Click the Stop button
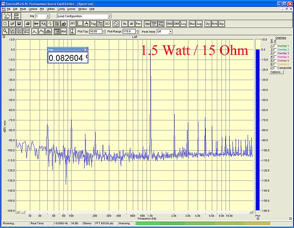The image size is (294, 228). (17, 16)
